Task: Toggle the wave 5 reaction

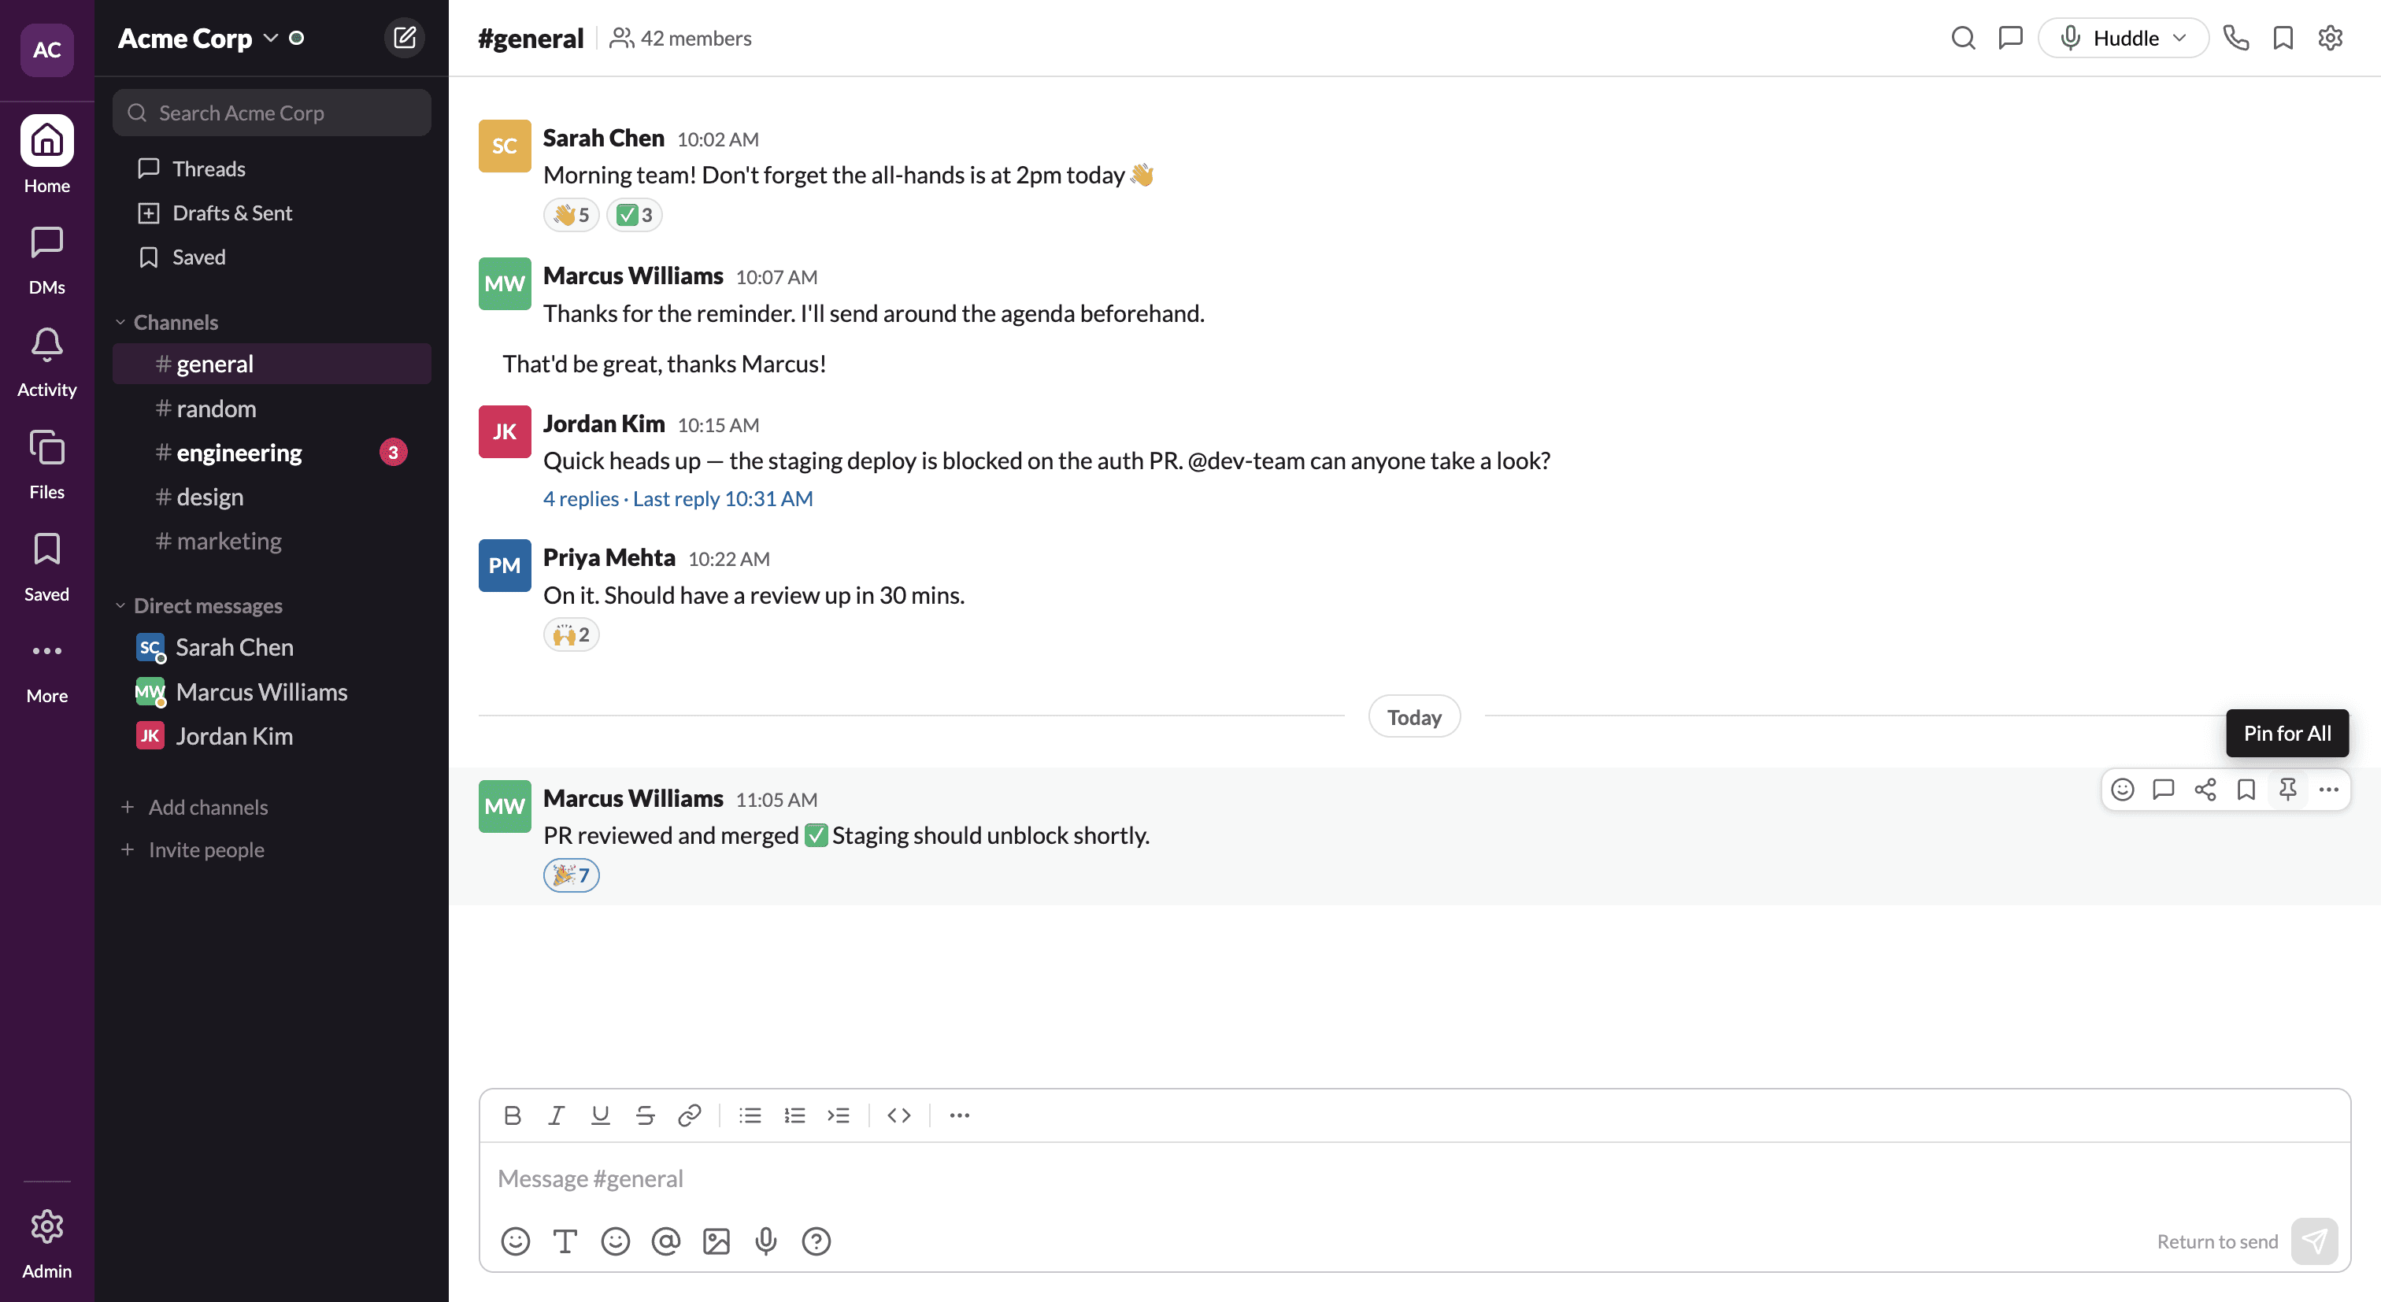Action: click(571, 216)
